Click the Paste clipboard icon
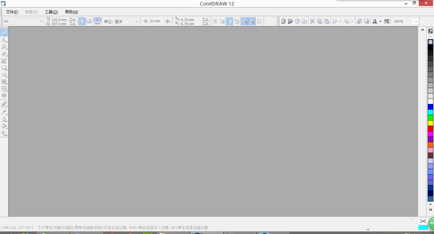The width and height of the screenshot is (434, 234). [x=327, y=21]
